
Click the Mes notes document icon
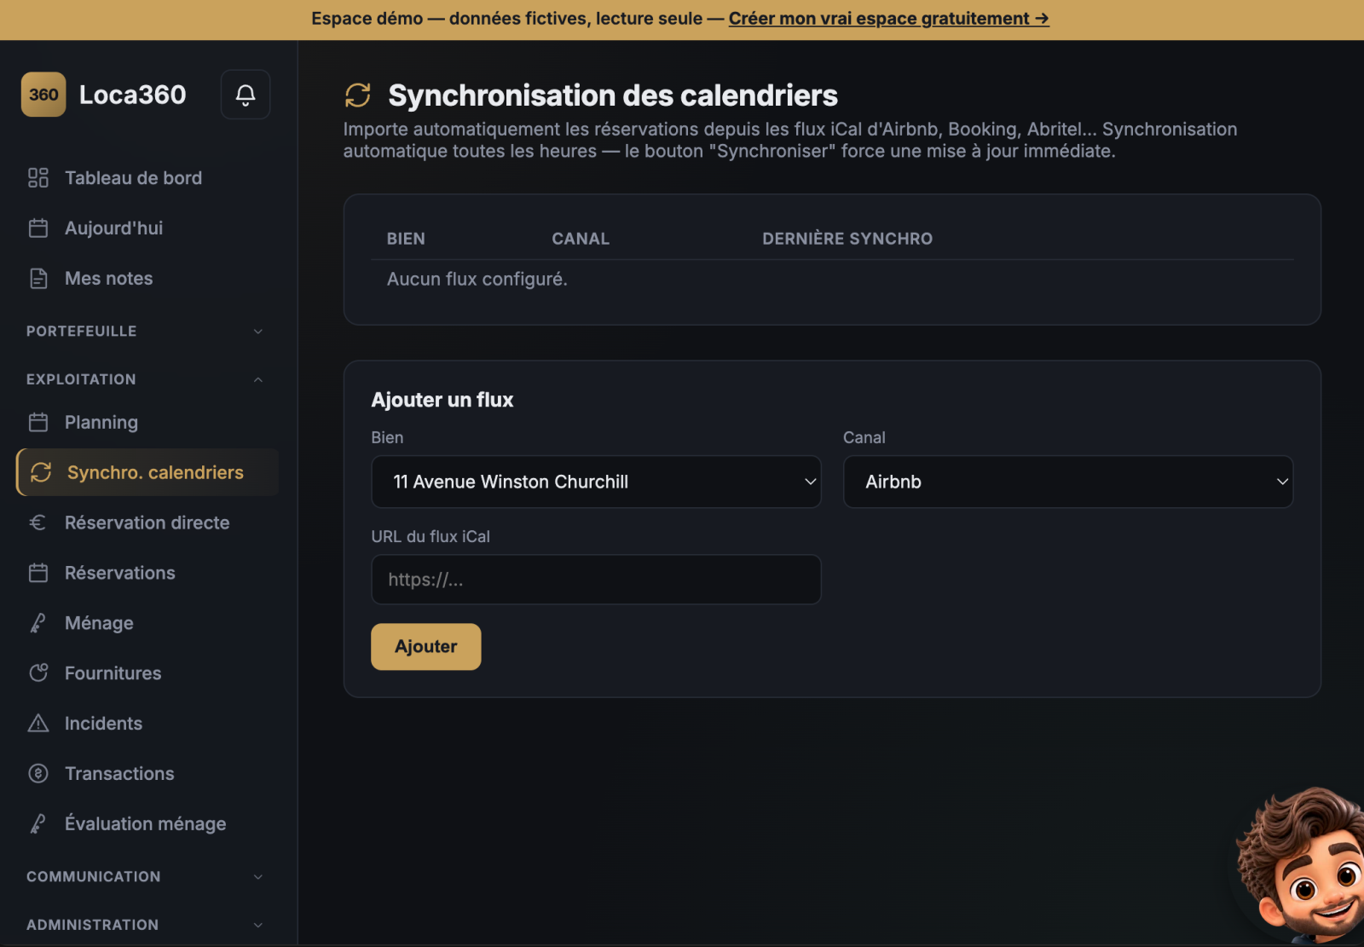click(x=38, y=279)
